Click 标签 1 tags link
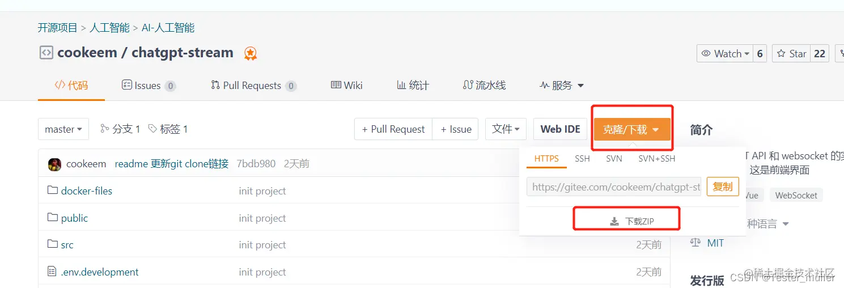This screenshot has height=288, width=844. tap(168, 129)
